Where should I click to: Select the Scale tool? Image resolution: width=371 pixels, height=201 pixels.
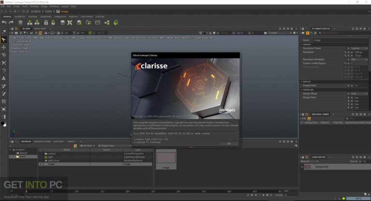3,63
